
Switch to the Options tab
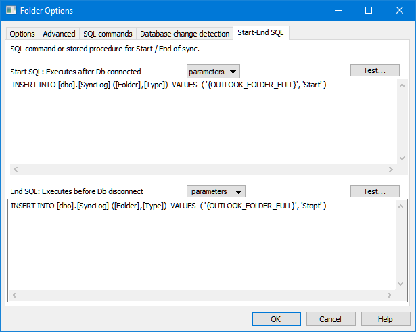(x=22, y=34)
